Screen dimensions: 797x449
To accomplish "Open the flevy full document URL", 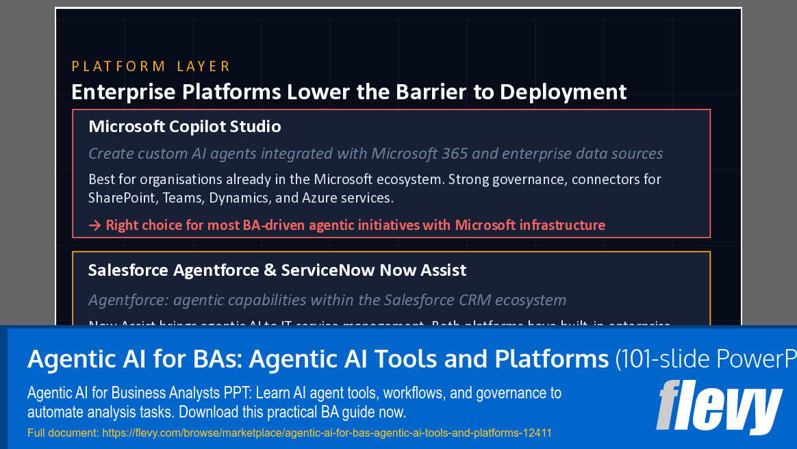I will pos(327,433).
